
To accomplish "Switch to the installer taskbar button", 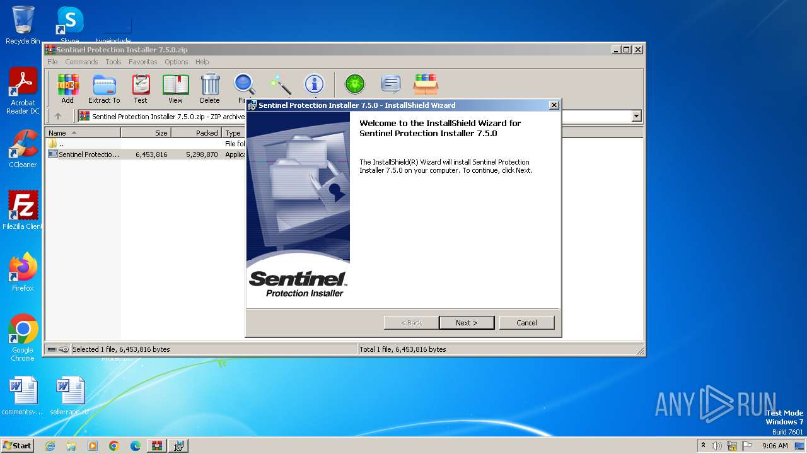I will [x=178, y=446].
